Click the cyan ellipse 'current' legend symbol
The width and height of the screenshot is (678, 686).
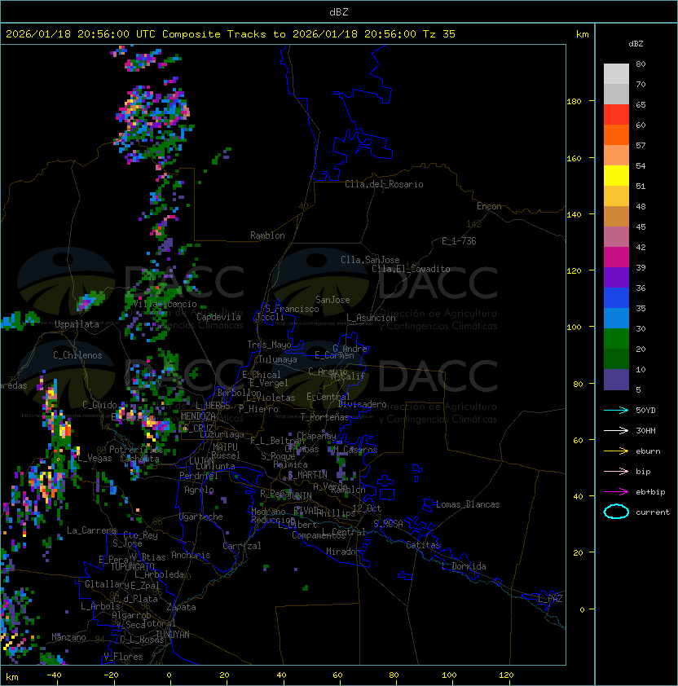[x=616, y=512]
